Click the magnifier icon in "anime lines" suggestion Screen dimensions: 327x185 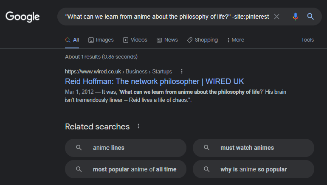tap(79, 148)
